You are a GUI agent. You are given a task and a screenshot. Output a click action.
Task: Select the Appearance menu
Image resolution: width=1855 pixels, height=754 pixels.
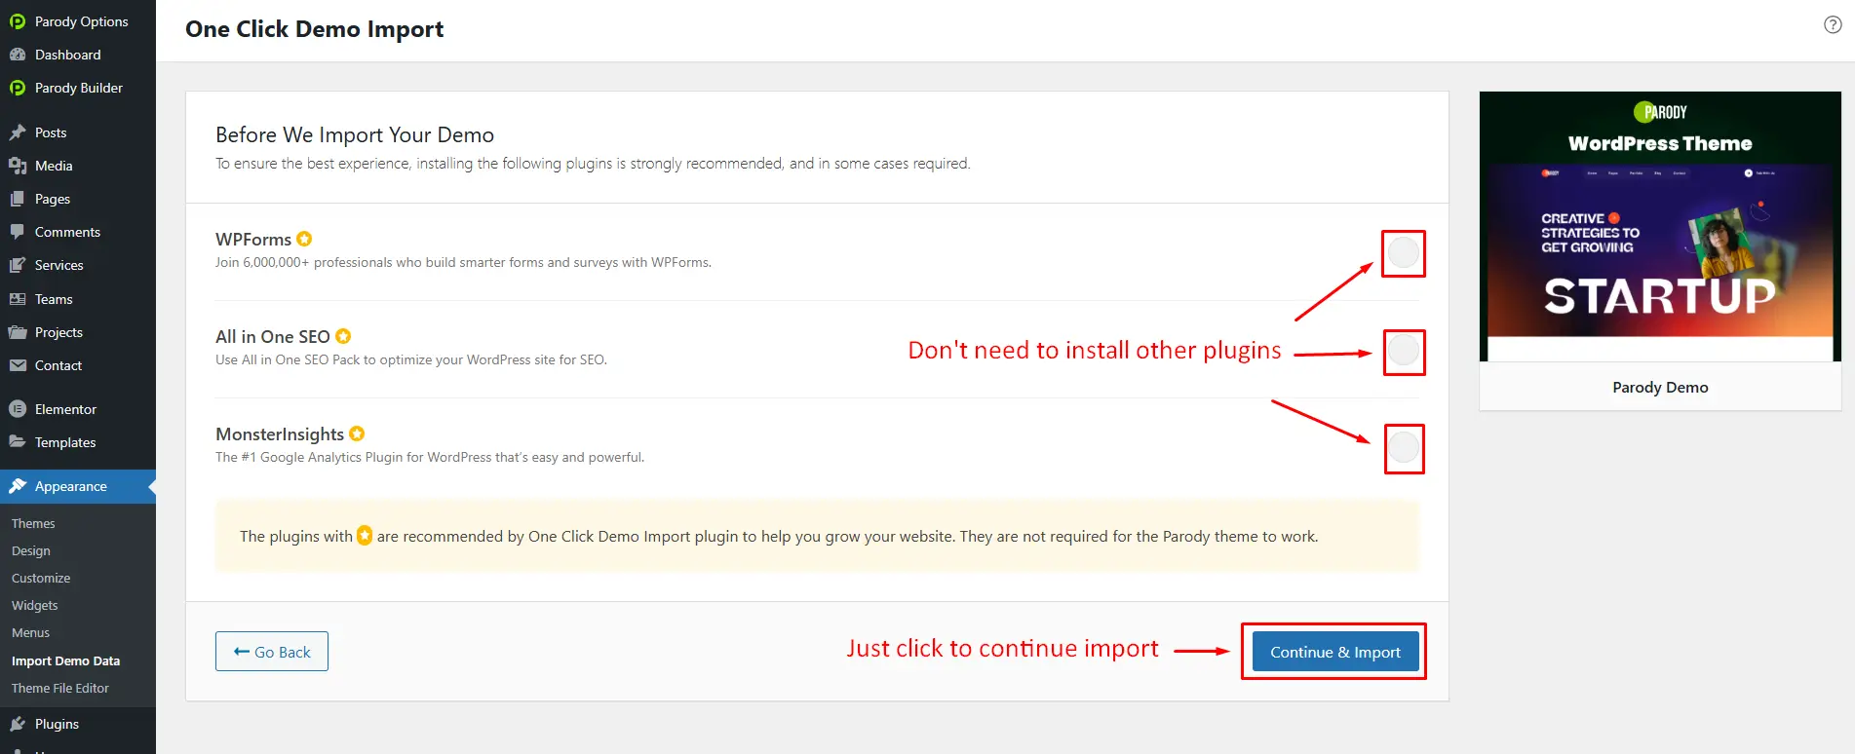click(78, 486)
